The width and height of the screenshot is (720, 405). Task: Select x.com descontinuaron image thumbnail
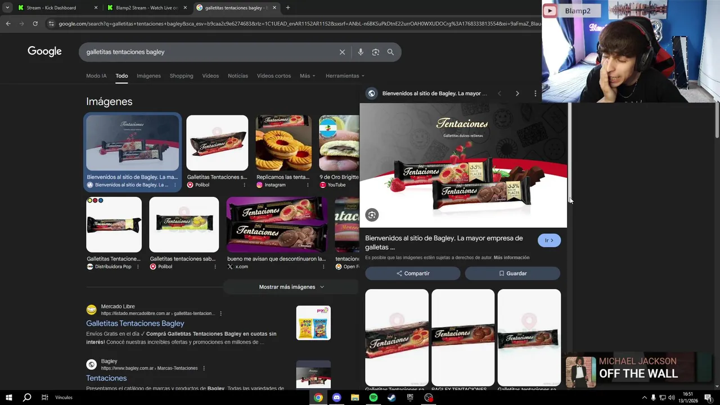click(277, 224)
